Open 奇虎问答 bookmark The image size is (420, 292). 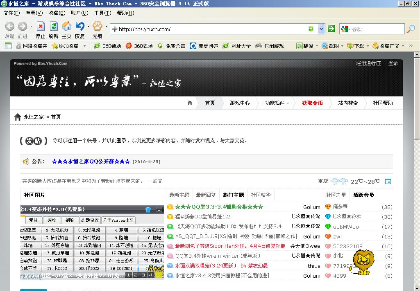pos(204,46)
